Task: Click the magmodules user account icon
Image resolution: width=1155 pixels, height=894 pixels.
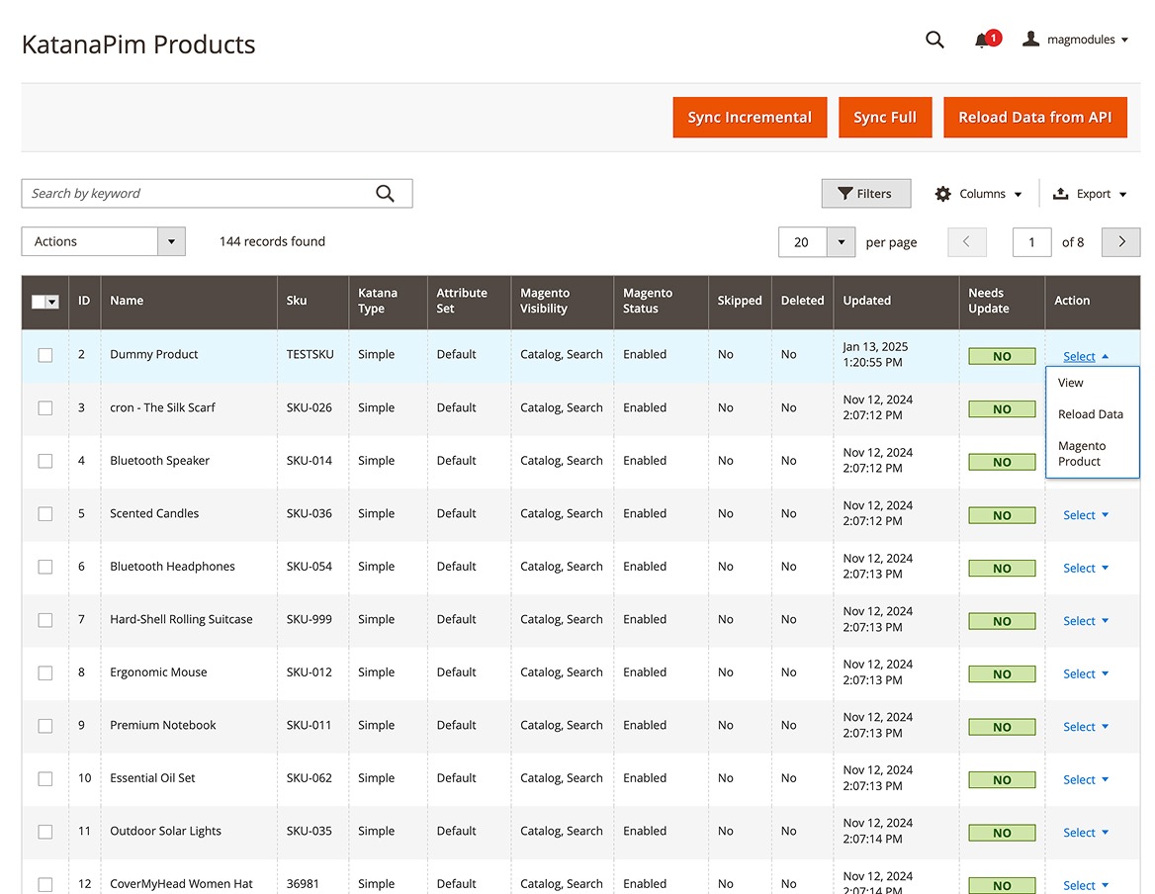Action: click(x=1030, y=39)
